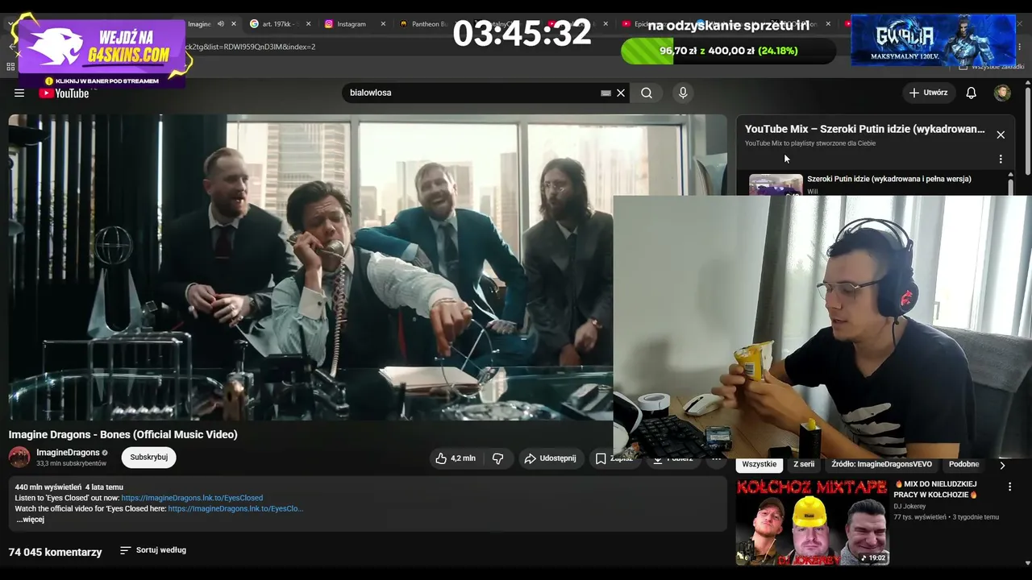Open YouTube notifications bell
The image size is (1032, 580).
972,93
